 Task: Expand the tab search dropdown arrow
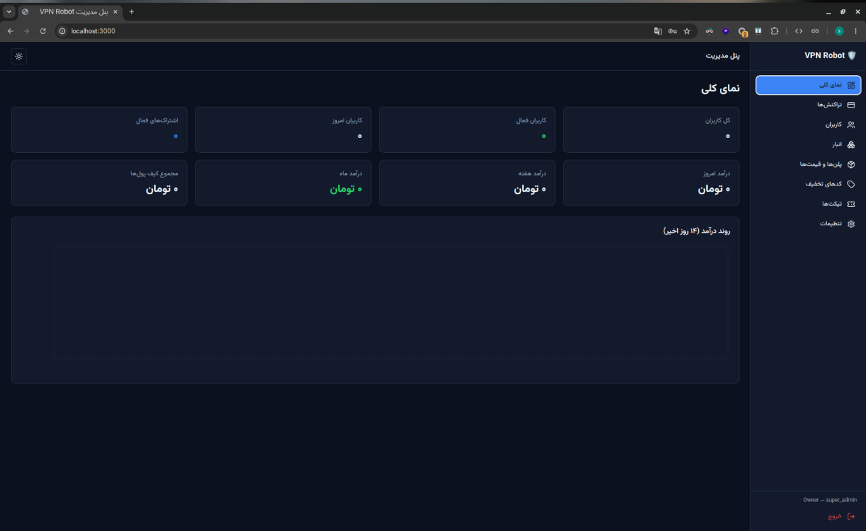(9, 11)
